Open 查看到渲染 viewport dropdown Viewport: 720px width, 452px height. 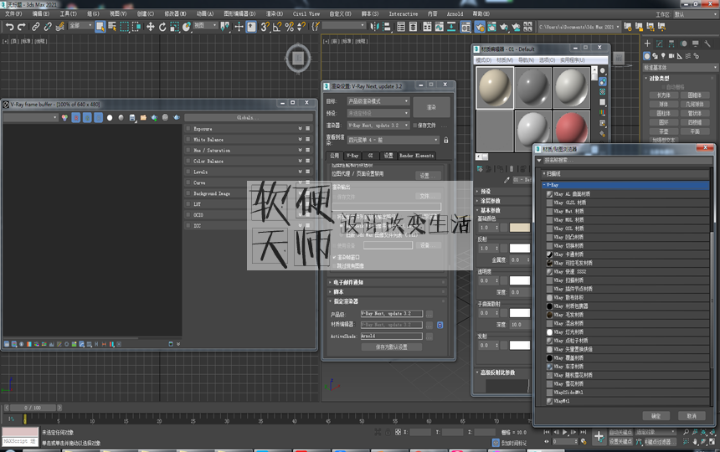click(x=393, y=140)
